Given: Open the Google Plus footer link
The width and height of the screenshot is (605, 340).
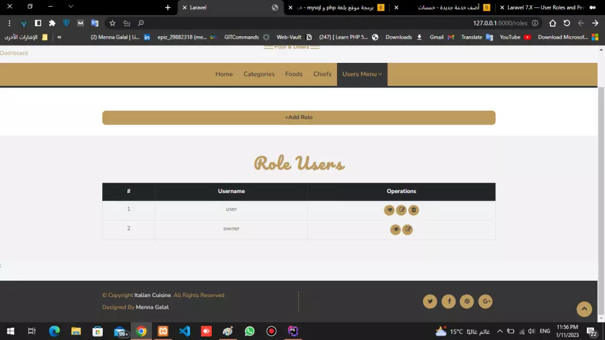Looking at the screenshot, I should point(485,301).
